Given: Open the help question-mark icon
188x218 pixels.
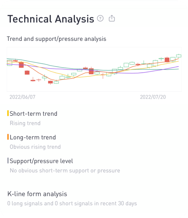Looking at the screenshot, I should (x=100, y=18).
